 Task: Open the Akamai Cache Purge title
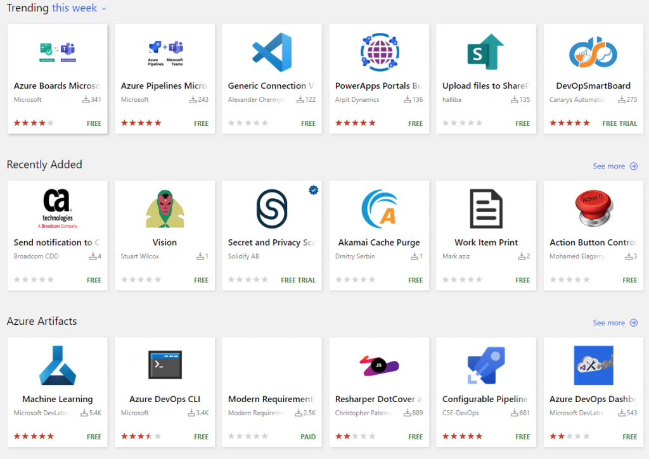tap(379, 242)
